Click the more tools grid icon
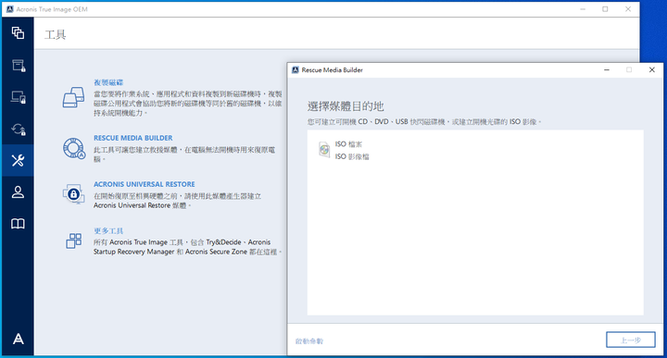The image size is (667, 358). (x=73, y=241)
